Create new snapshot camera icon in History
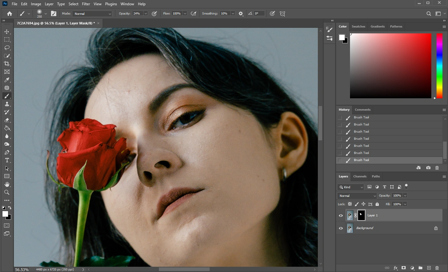The image size is (448, 272). click(x=428, y=168)
